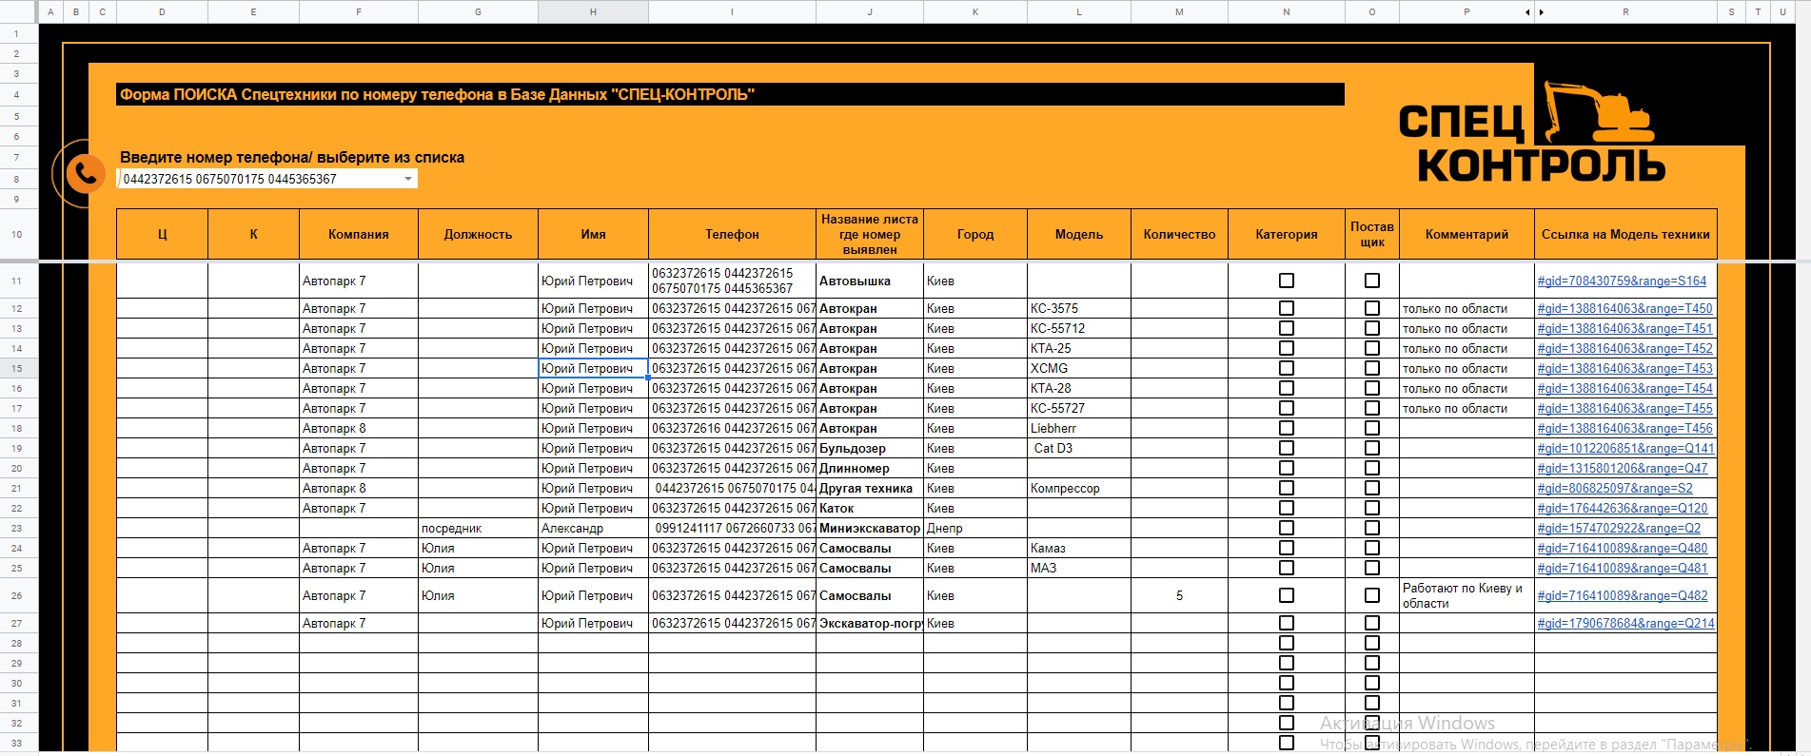Viewport: 1811px width, 756px height.
Task: Select column header R
Action: click(1625, 12)
